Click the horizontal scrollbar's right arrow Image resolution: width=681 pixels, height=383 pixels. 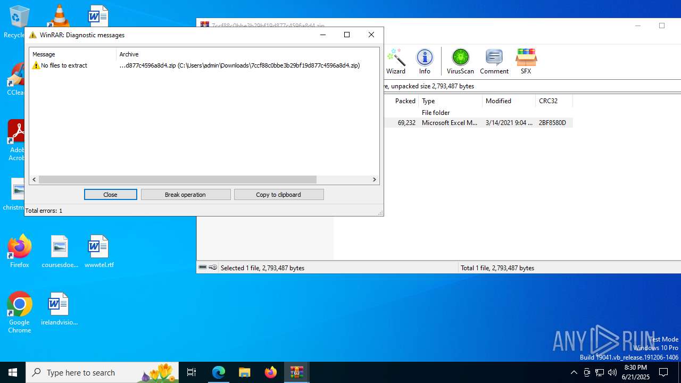pyautogui.click(x=374, y=180)
